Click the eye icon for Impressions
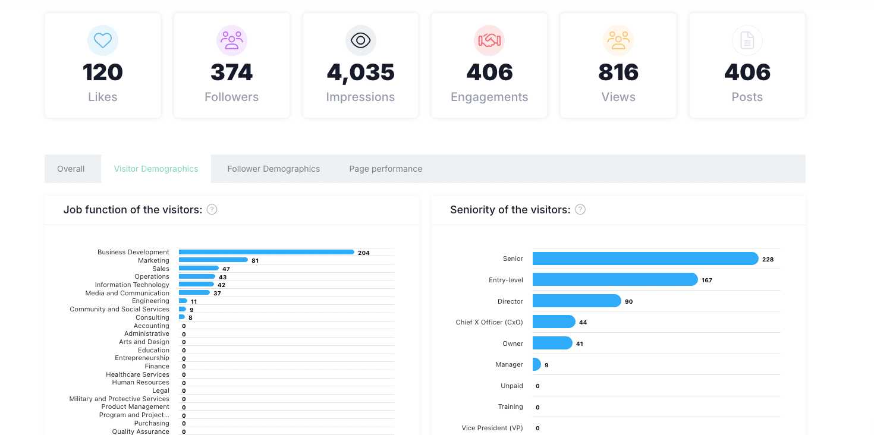The width and height of the screenshot is (874, 435). point(360,40)
